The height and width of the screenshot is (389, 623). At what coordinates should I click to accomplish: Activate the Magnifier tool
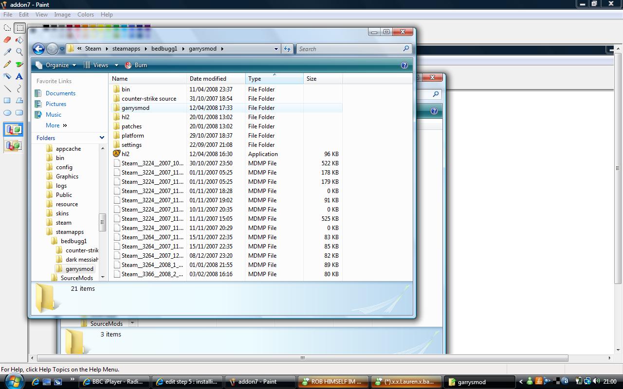click(x=19, y=52)
